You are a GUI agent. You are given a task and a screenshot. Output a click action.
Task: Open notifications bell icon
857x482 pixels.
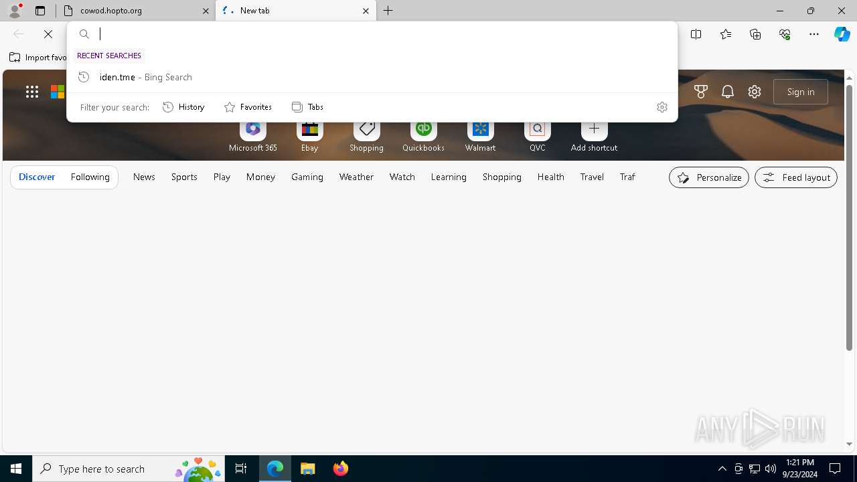pos(728,92)
